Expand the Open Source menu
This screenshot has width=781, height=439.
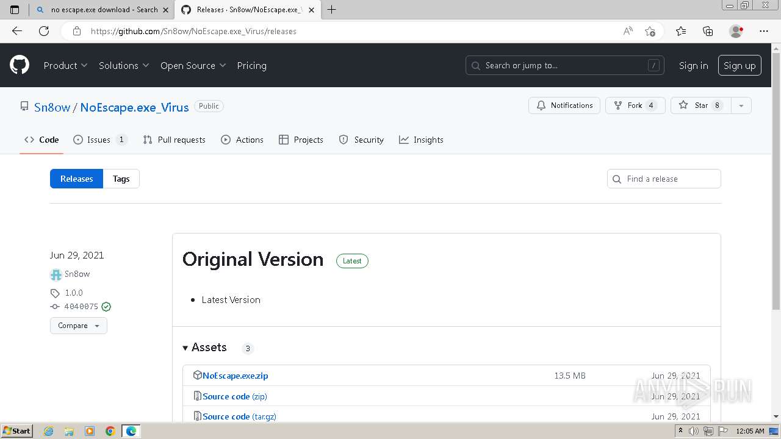(x=193, y=65)
